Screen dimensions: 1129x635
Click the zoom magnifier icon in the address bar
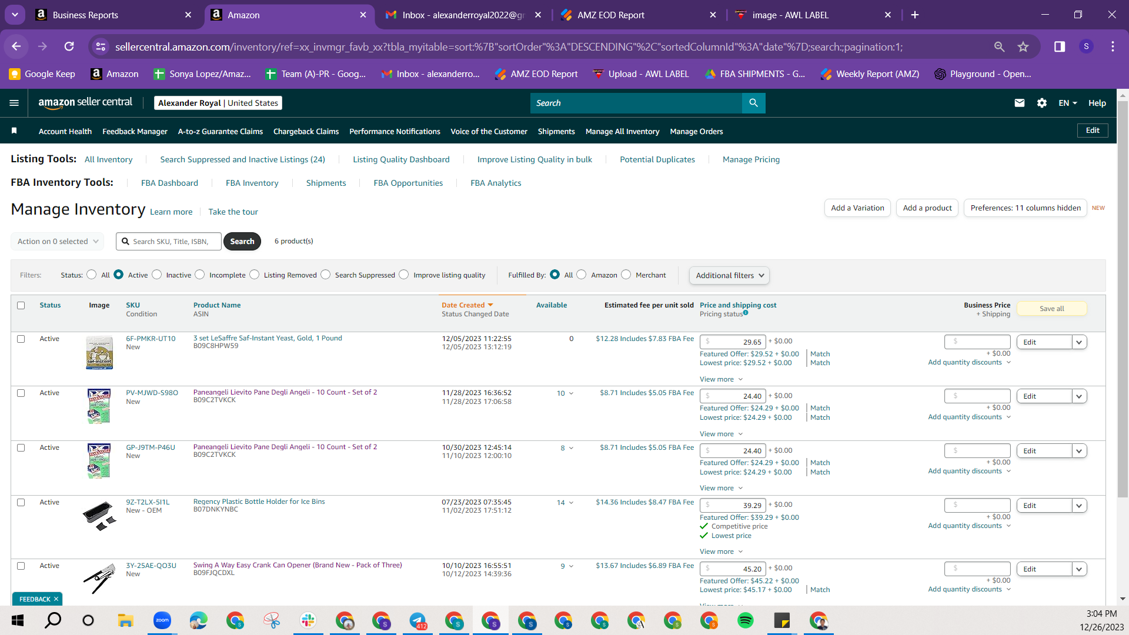coord(999,46)
